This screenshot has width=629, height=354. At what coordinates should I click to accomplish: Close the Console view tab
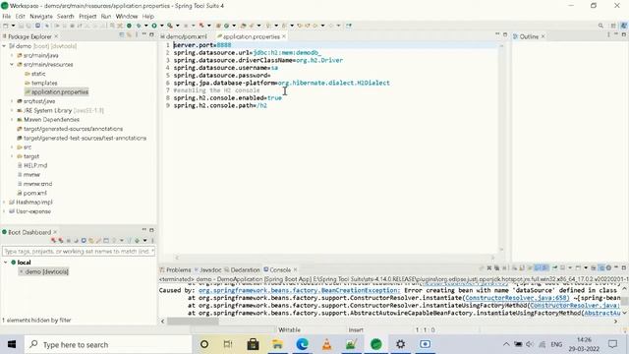point(295,269)
